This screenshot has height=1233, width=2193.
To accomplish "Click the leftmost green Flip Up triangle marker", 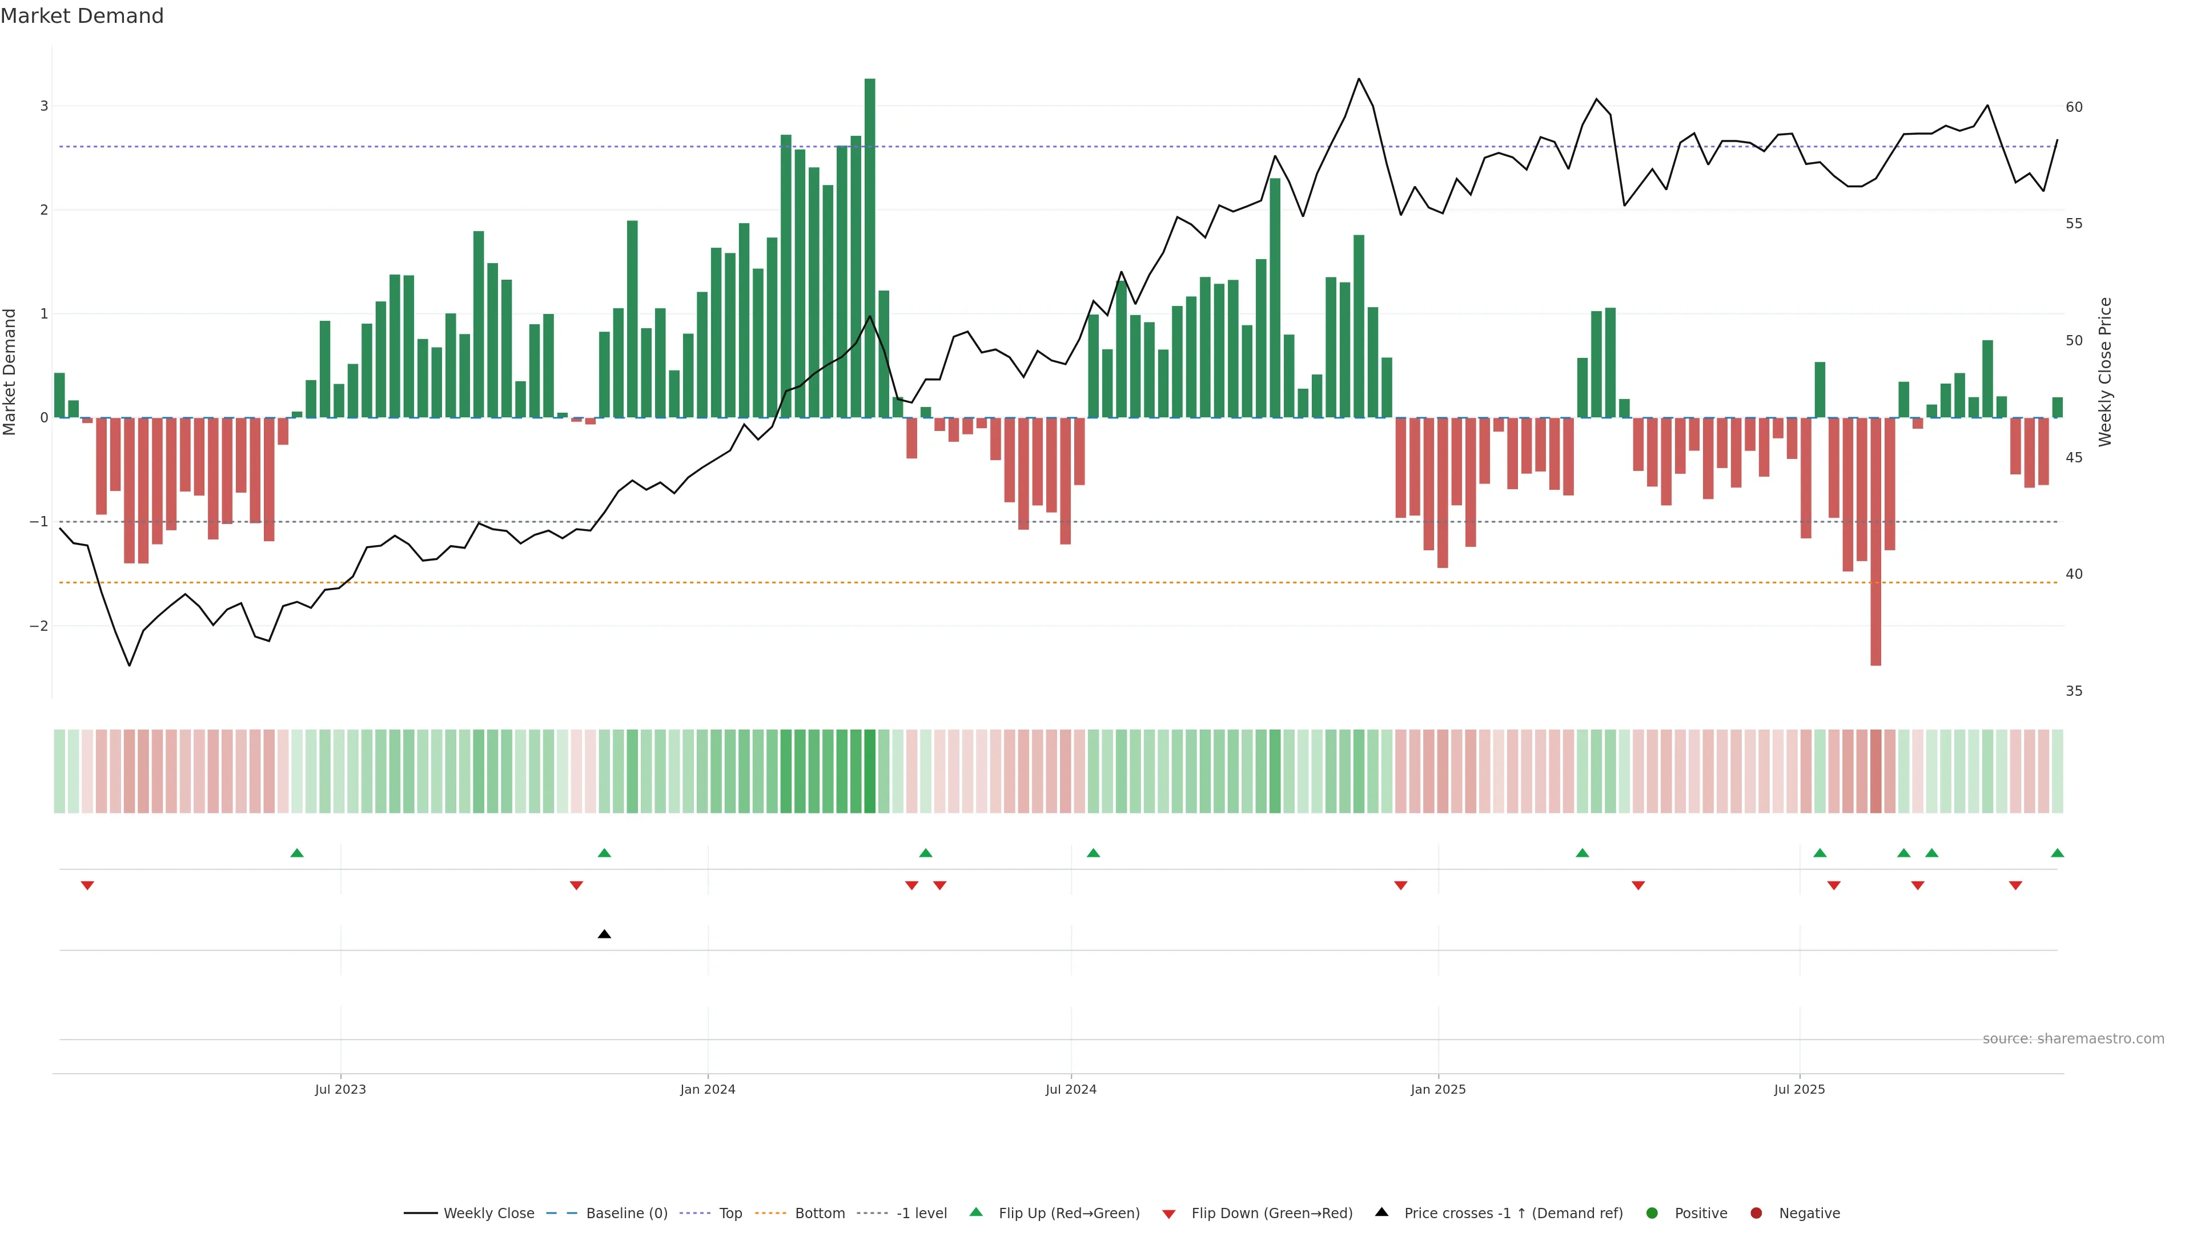I will 297,853.
